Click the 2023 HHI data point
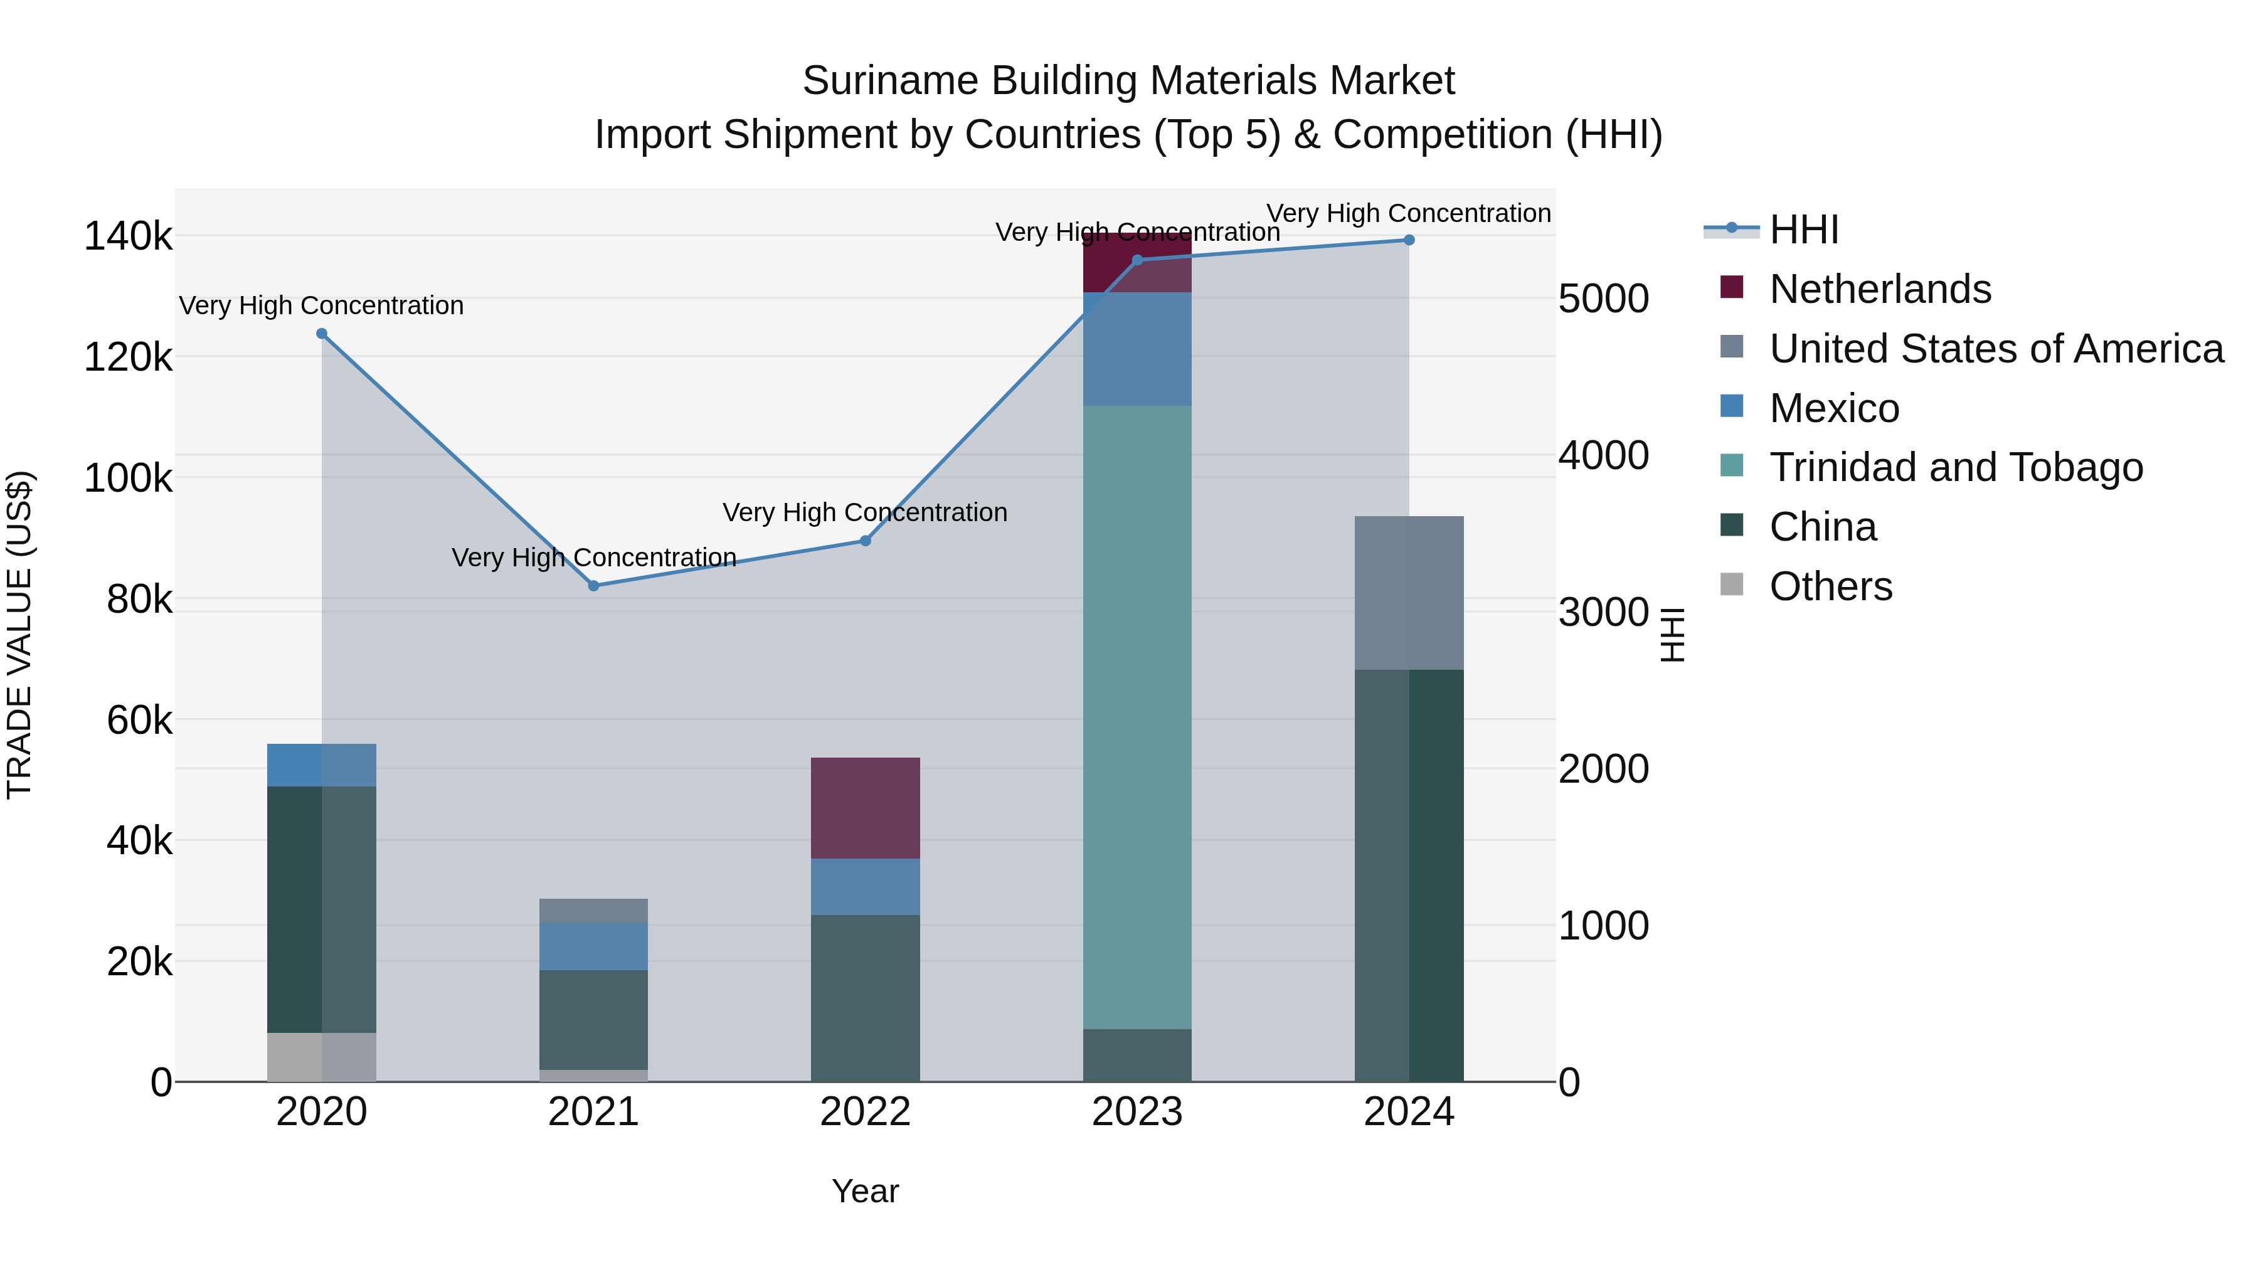This screenshot has width=2258, height=1270. 1138,260
